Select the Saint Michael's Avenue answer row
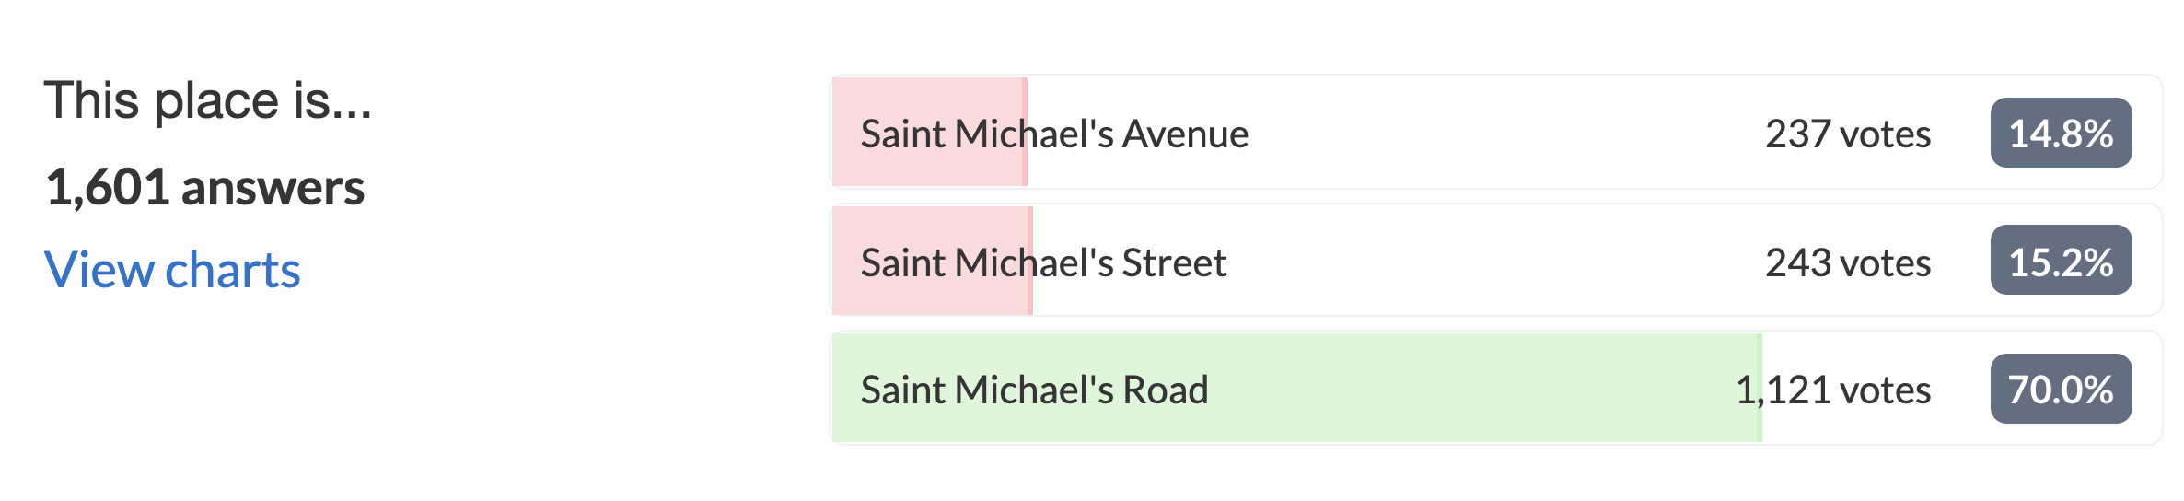The width and height of the screenshot is (2184, 501). point(1496,132)
